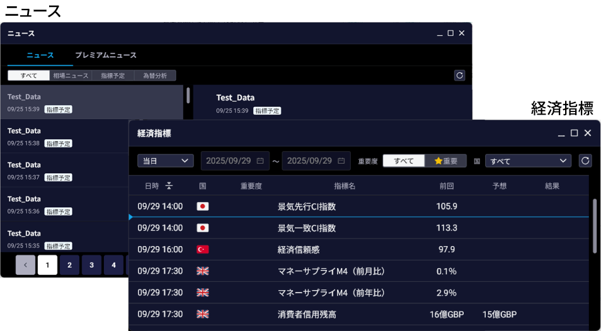Expand the 当日 period dropdown

point(165,160)
